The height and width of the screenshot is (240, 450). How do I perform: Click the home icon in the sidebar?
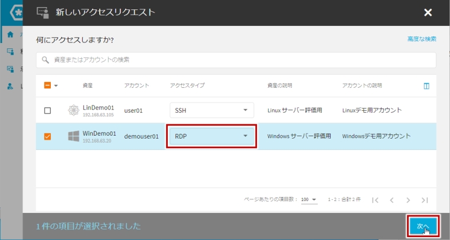tap(10, 34)
